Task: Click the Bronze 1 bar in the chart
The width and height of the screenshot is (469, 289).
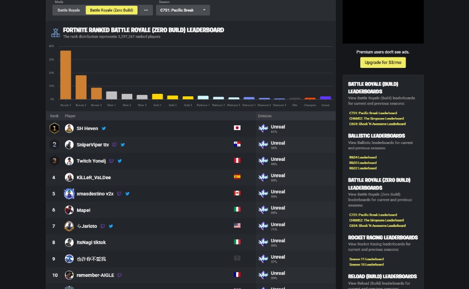Action: pos(66,75)
